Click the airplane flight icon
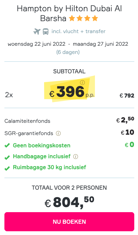 [37, 31]
